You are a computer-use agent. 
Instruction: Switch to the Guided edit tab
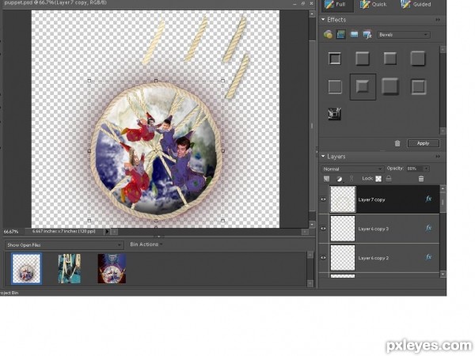416,5
